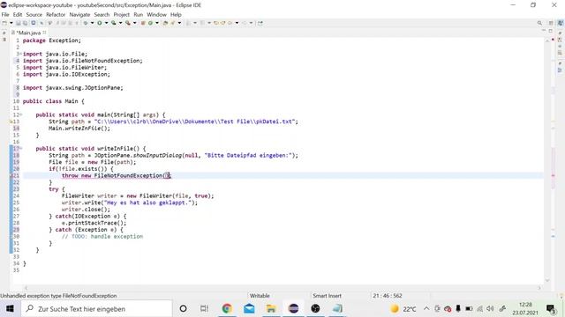Open the Search menu
Image resolution: width=565 pixels, height=317 pixels.
(102, 15)
